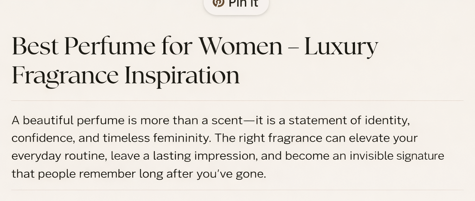
Task: Click the divider line below the paragraph
Action: pyautogui.click(x=237, y=190)
